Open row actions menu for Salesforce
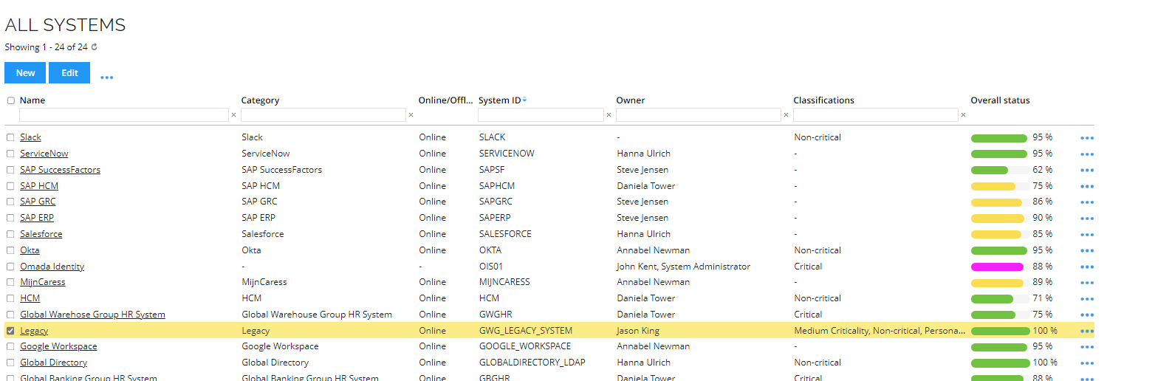1172x381 pixels. pos(1087,235)
